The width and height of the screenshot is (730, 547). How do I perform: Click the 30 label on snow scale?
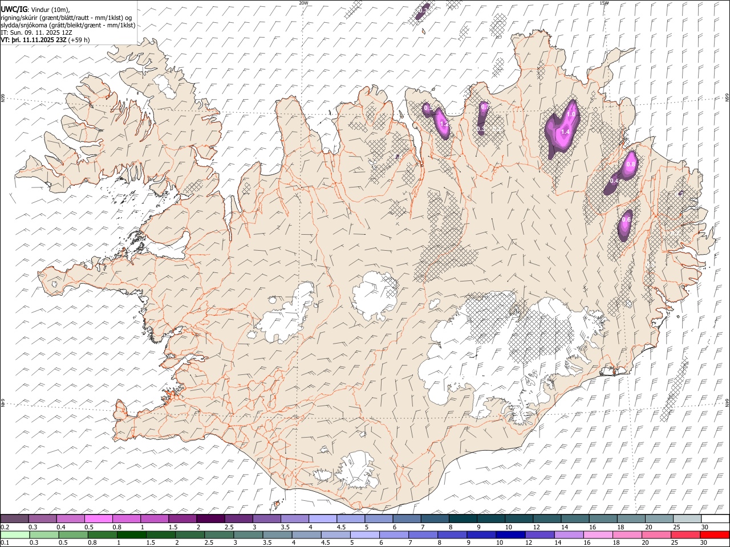pyautogui.click(x=705, y=527)
